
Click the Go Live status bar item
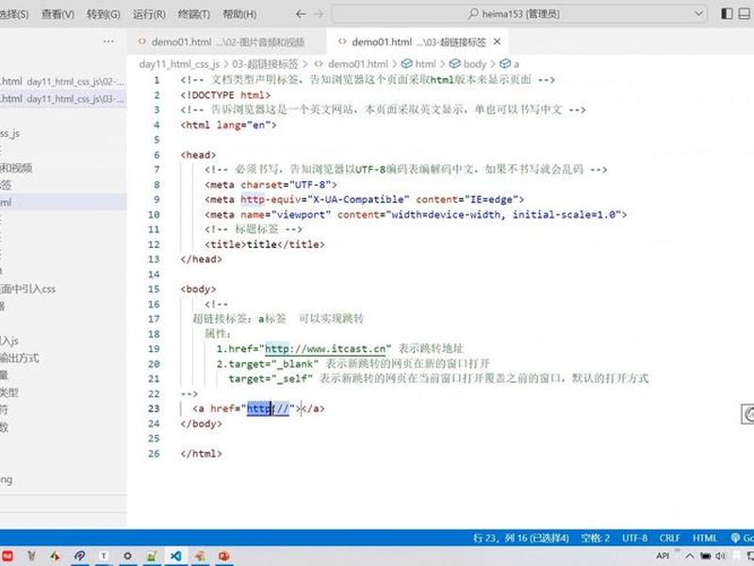[x=742, y=538]
